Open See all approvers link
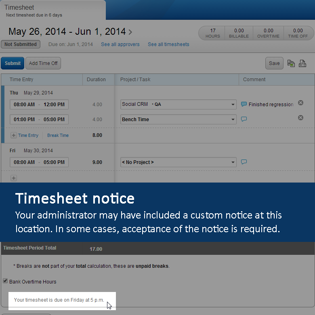Viewport: 315px width, 315px height. point(120,44)
